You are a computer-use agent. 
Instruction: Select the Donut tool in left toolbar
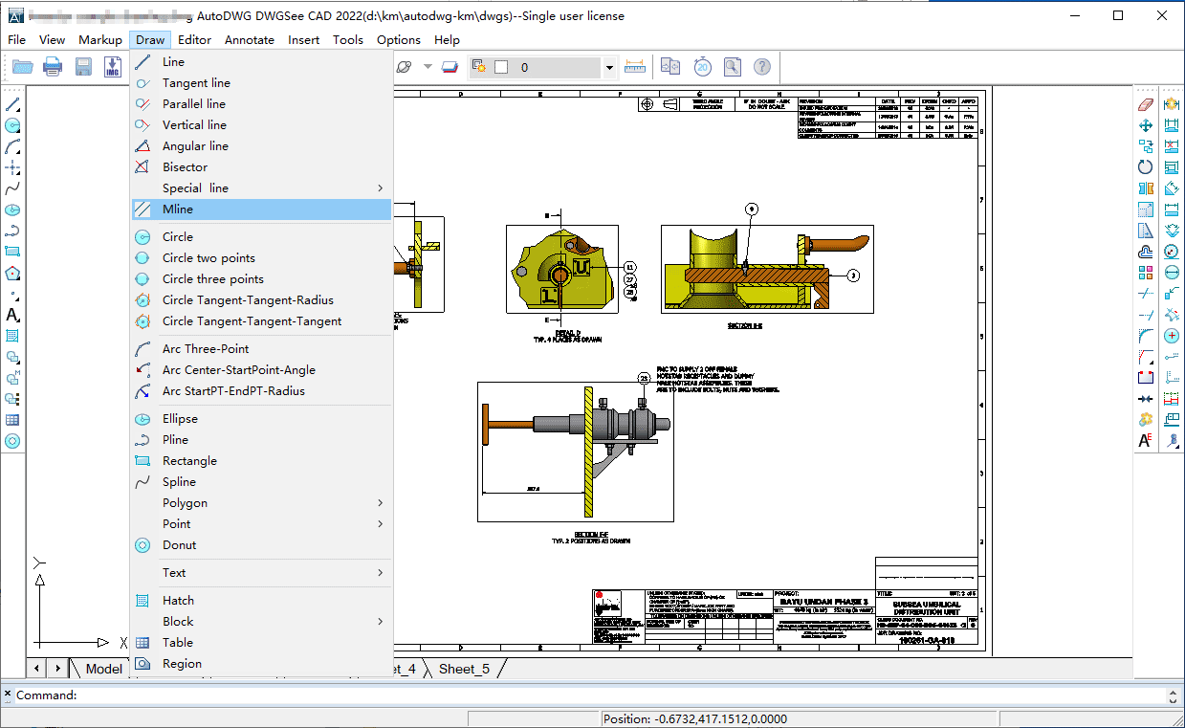click(12, 441)
